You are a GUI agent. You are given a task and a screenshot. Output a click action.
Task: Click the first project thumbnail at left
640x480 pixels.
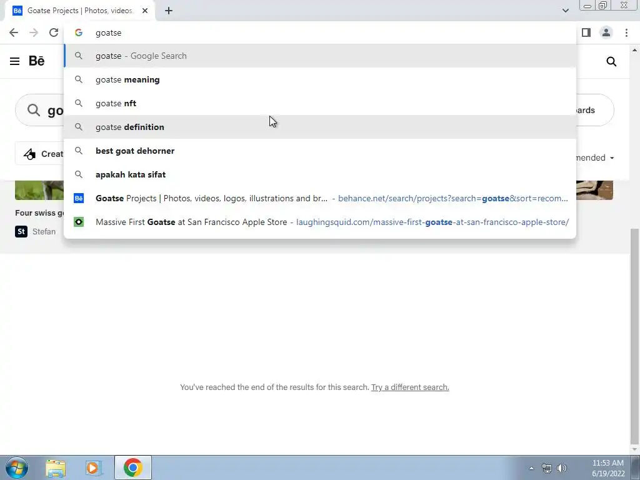pyautogui.click(x=39, y=190)
